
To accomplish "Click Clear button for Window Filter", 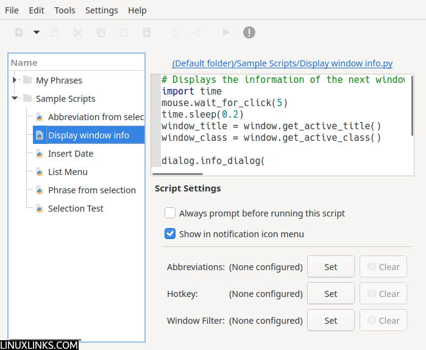I will (x=383, y=320).
